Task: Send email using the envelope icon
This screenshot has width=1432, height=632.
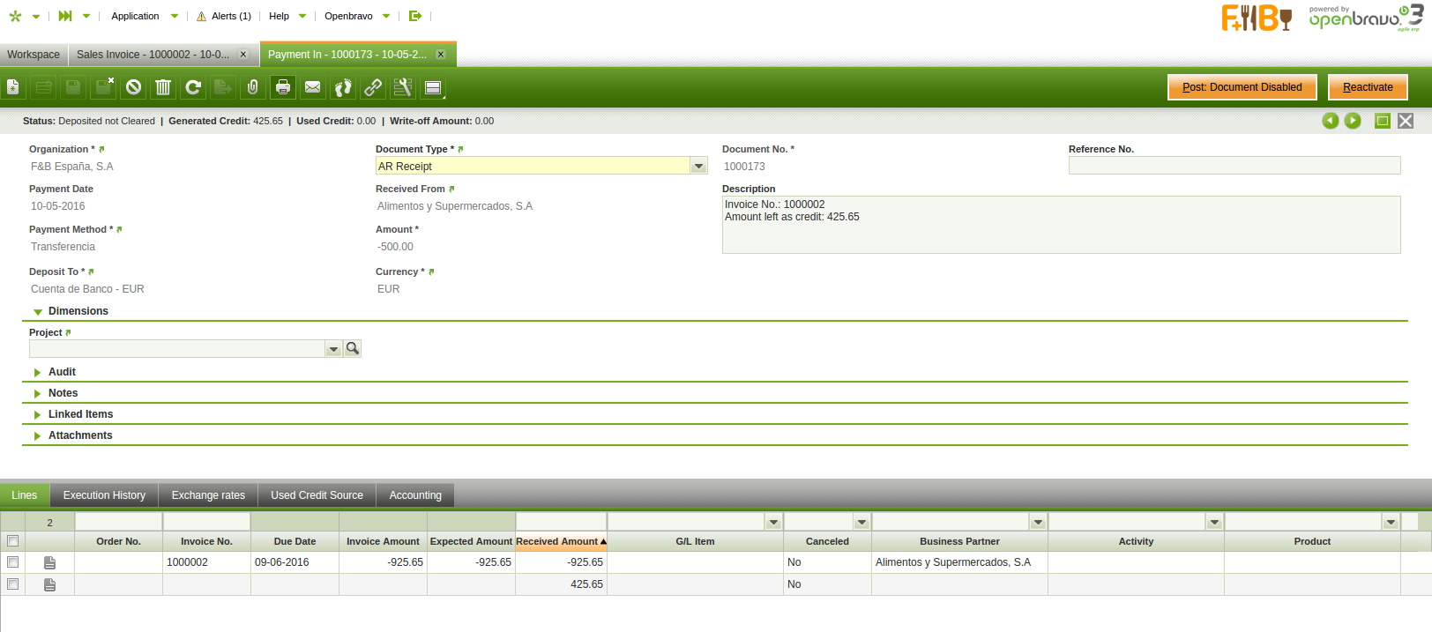Action: (313, 87)
